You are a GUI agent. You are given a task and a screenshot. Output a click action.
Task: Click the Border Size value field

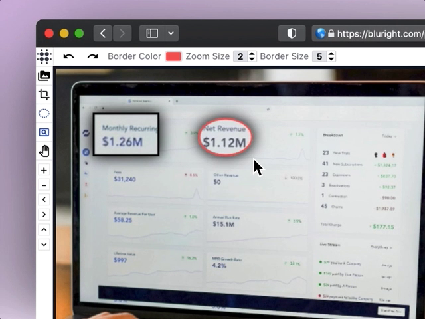[320, 56]
